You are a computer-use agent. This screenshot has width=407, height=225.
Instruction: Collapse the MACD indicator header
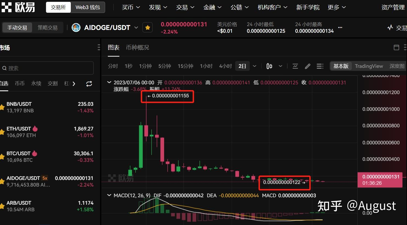click(x=109, y=195)
